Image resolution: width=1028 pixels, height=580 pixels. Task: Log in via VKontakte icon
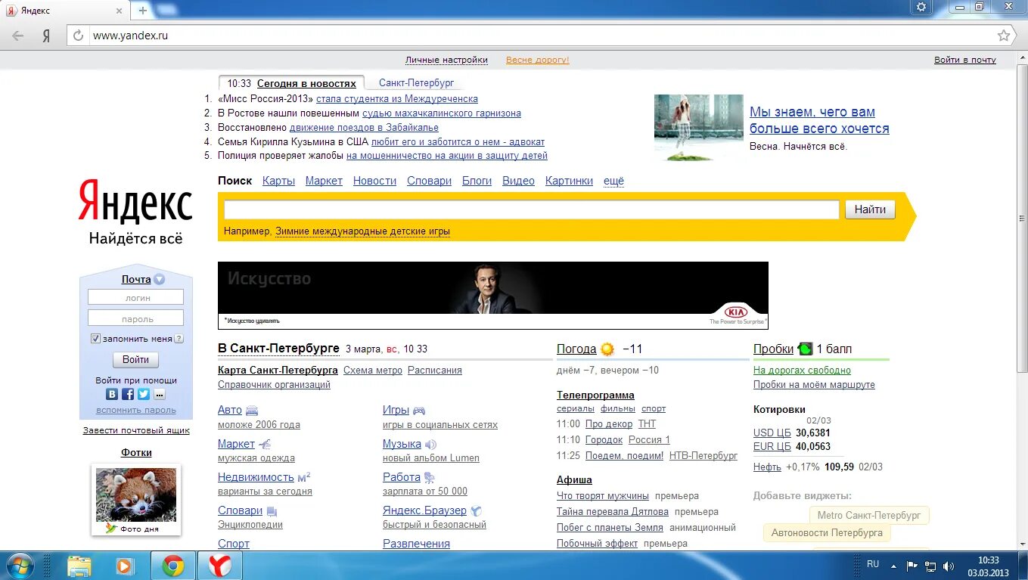(112, 394)
